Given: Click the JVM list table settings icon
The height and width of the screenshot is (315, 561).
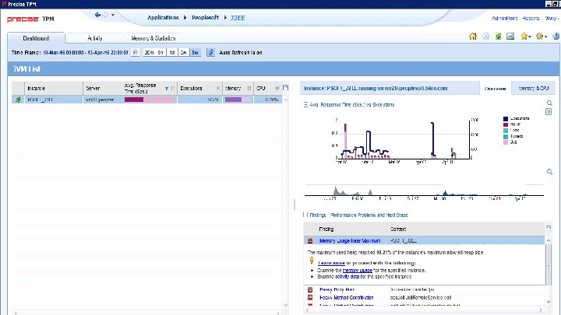Looking at the screenshot, I should [285, 87].
